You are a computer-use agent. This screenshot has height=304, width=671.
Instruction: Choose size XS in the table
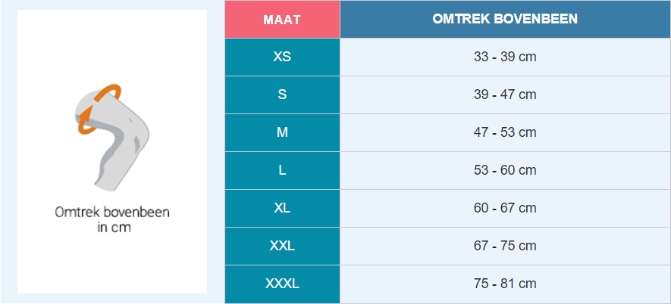282,57
